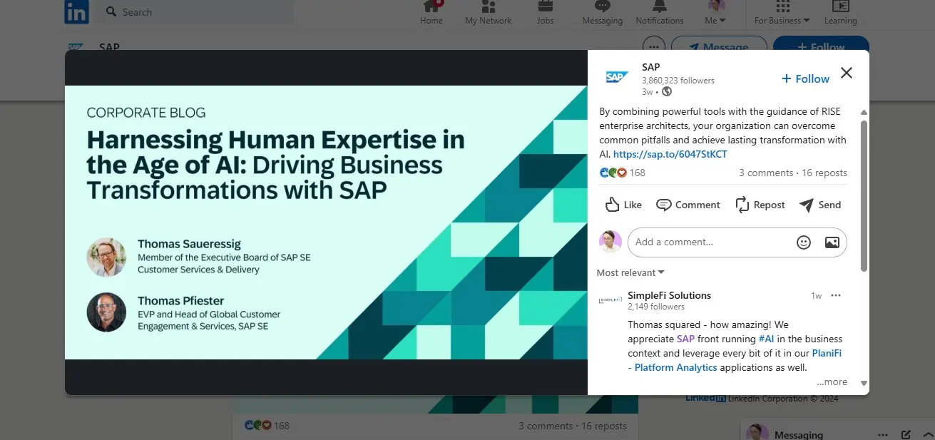Expand the Messaging overlay chevron
Image resolution: width=935 pixels, height=440 pixels.
[x=927, y=434]
